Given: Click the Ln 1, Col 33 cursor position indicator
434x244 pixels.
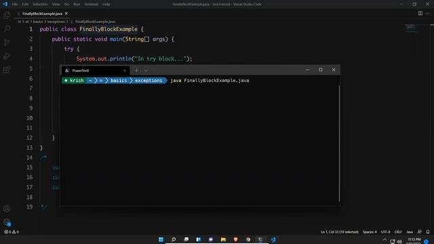Looking at the screenshot, I should point(339,232).
